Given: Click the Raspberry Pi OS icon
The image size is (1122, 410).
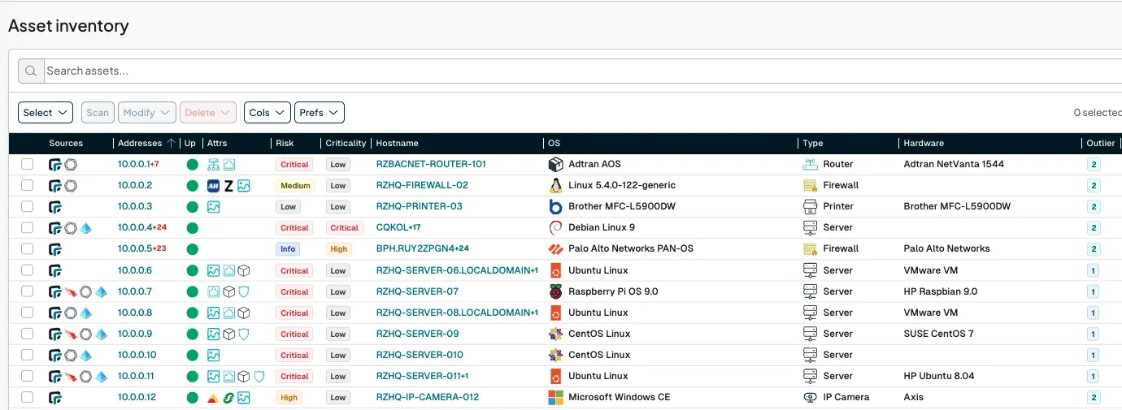Looking at the screenshot, I should pyautogui.click(x=556, y=291).
